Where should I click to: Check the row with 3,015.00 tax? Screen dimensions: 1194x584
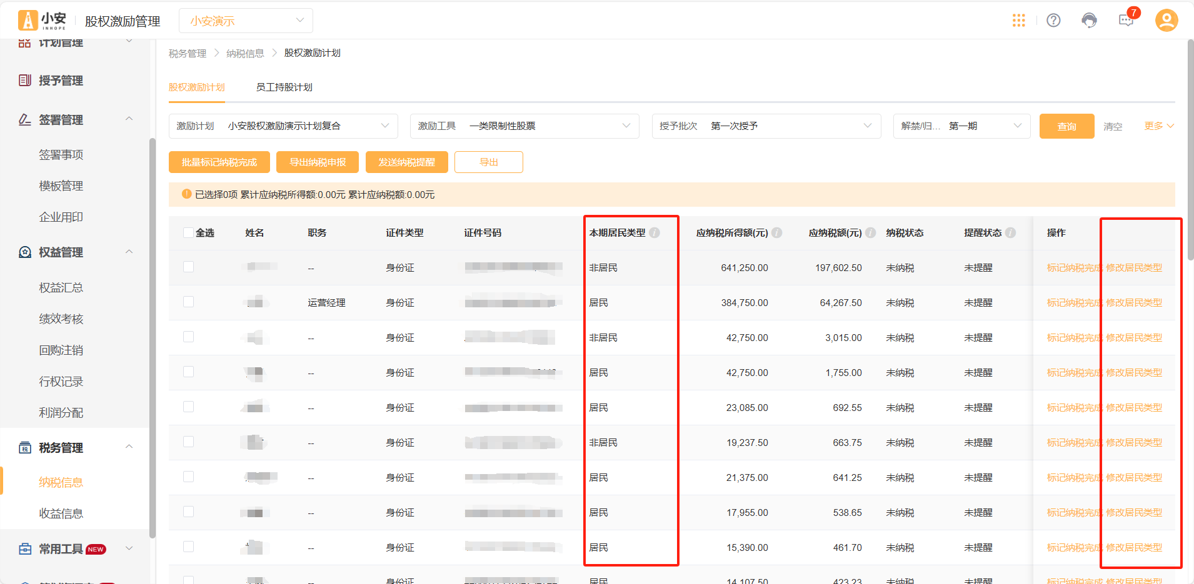point(188,337)
